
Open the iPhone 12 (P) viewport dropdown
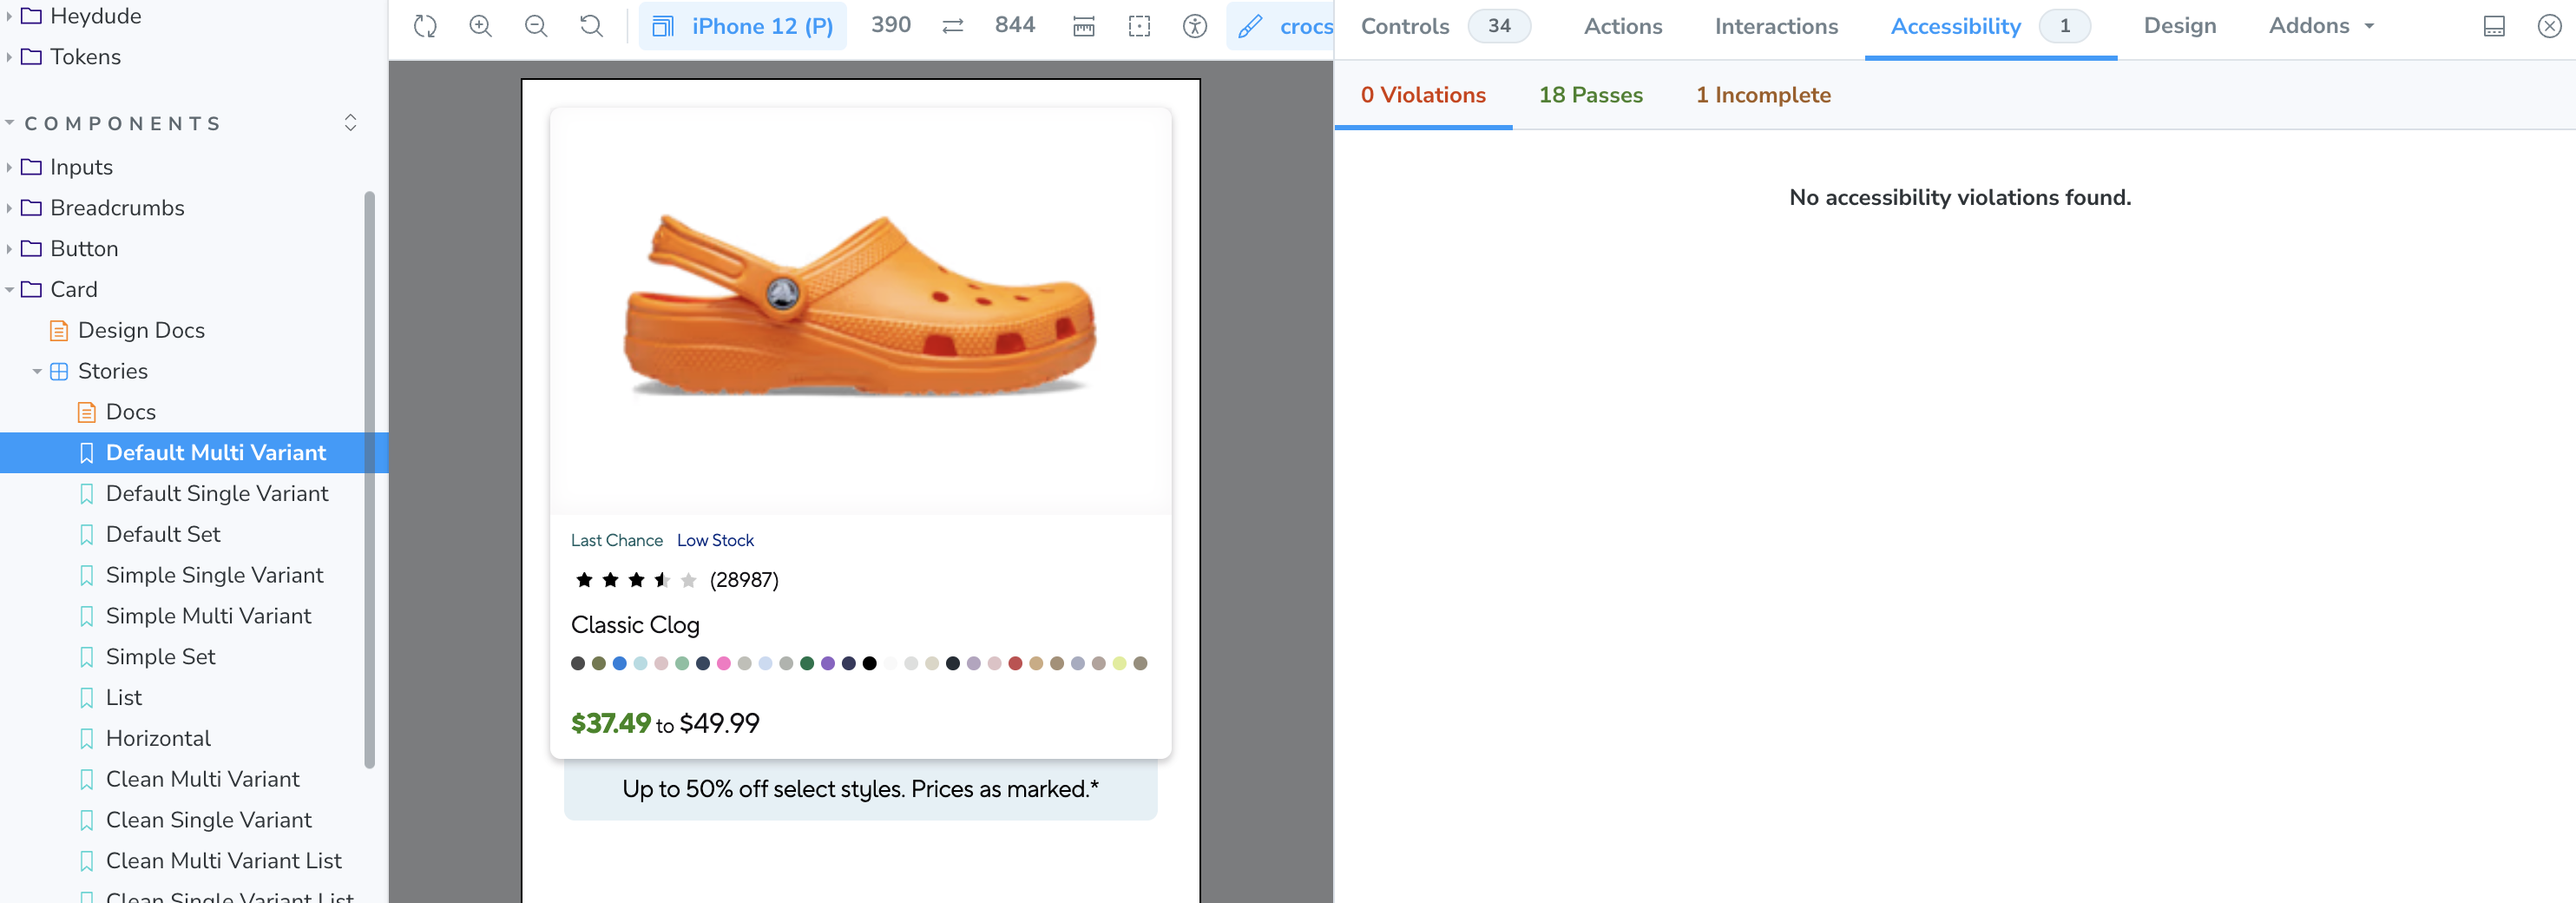coord(743,26)
